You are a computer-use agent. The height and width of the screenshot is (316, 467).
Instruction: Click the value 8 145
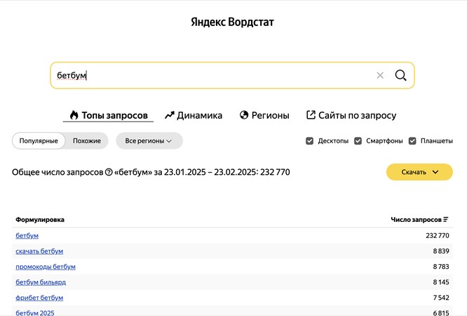click(x=441, y=282)
